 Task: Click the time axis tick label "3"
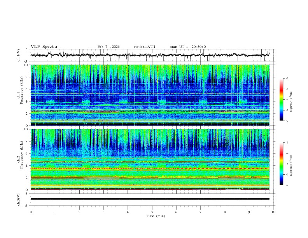point(103,212)
